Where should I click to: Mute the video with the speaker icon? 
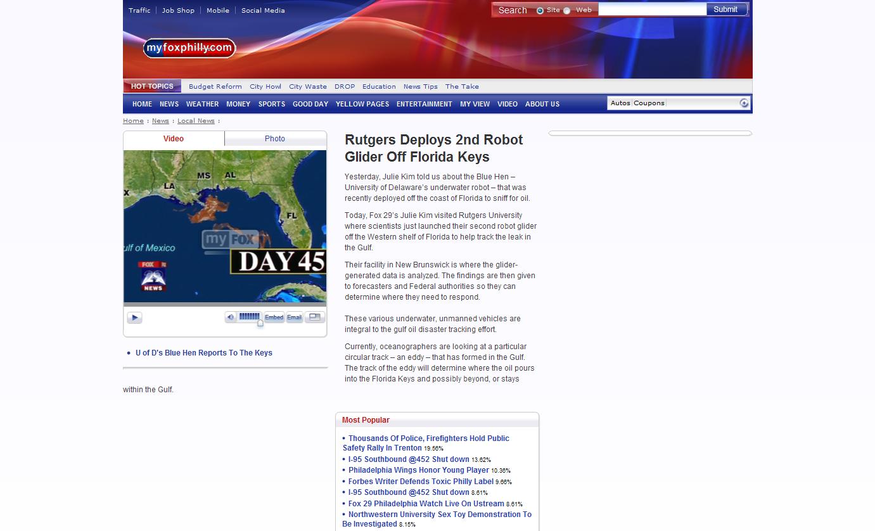pos(231,317)
